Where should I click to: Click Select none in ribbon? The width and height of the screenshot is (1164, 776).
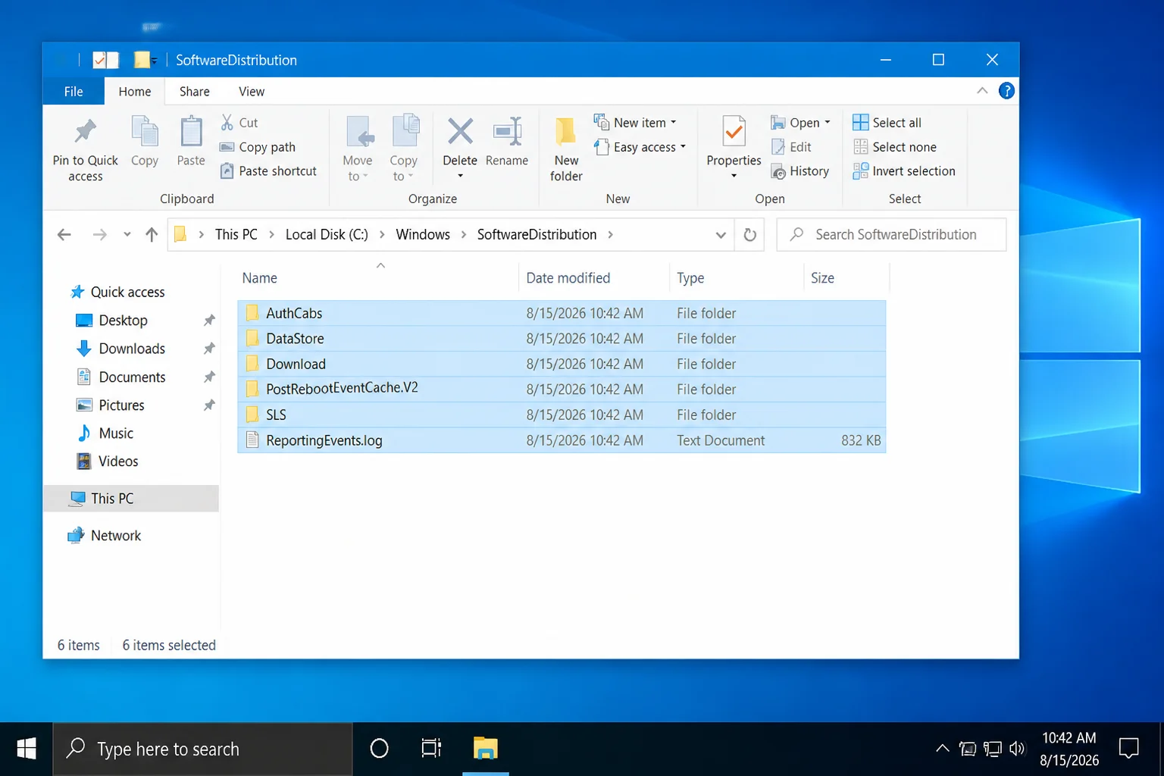click(x=894, y=147)
